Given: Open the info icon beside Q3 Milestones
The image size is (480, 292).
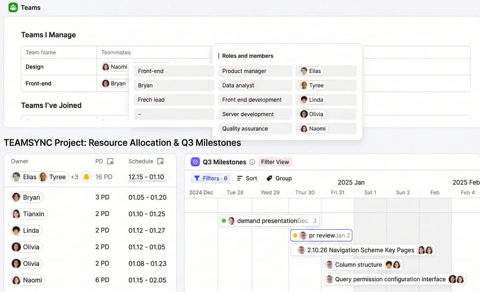Looking at the screenshot, I should click(x=252, y=162).
